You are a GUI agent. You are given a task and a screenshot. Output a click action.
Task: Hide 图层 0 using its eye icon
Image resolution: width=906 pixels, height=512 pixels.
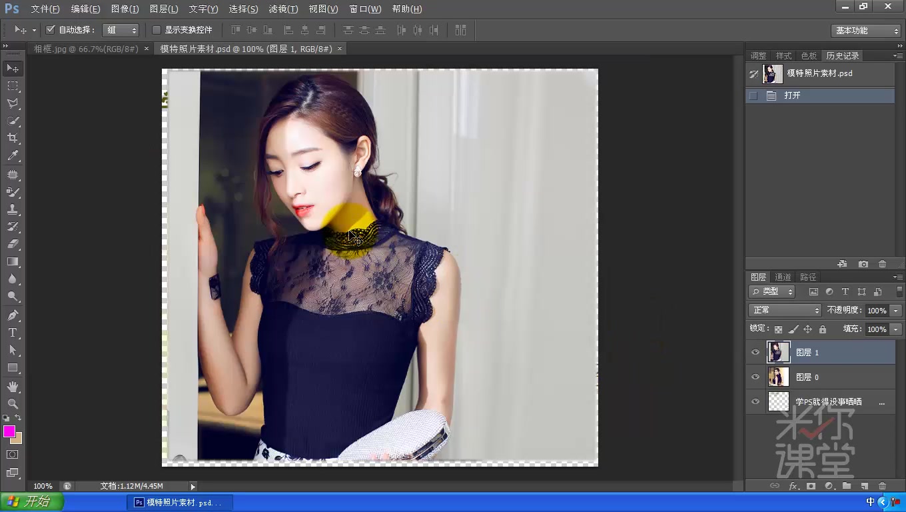tap(755, 377)
